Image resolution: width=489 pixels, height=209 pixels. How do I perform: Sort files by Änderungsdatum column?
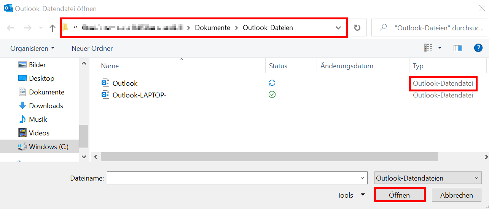[347, 66]
